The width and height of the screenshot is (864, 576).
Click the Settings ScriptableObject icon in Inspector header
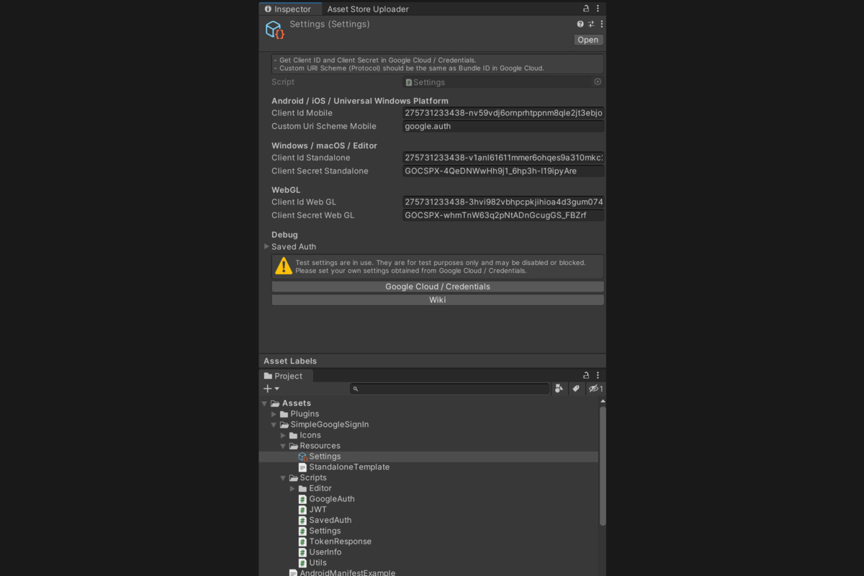274,30
